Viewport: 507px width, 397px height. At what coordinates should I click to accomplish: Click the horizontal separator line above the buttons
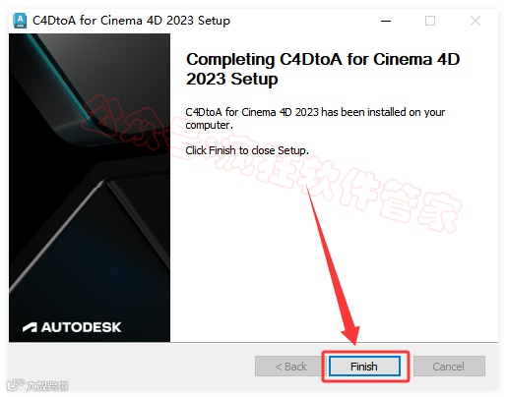click(x=253, y=342)
